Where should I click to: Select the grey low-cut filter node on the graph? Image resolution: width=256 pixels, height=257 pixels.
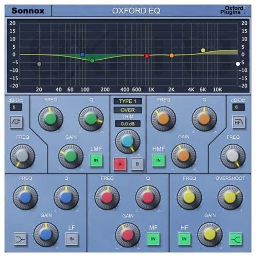(39, 64)
